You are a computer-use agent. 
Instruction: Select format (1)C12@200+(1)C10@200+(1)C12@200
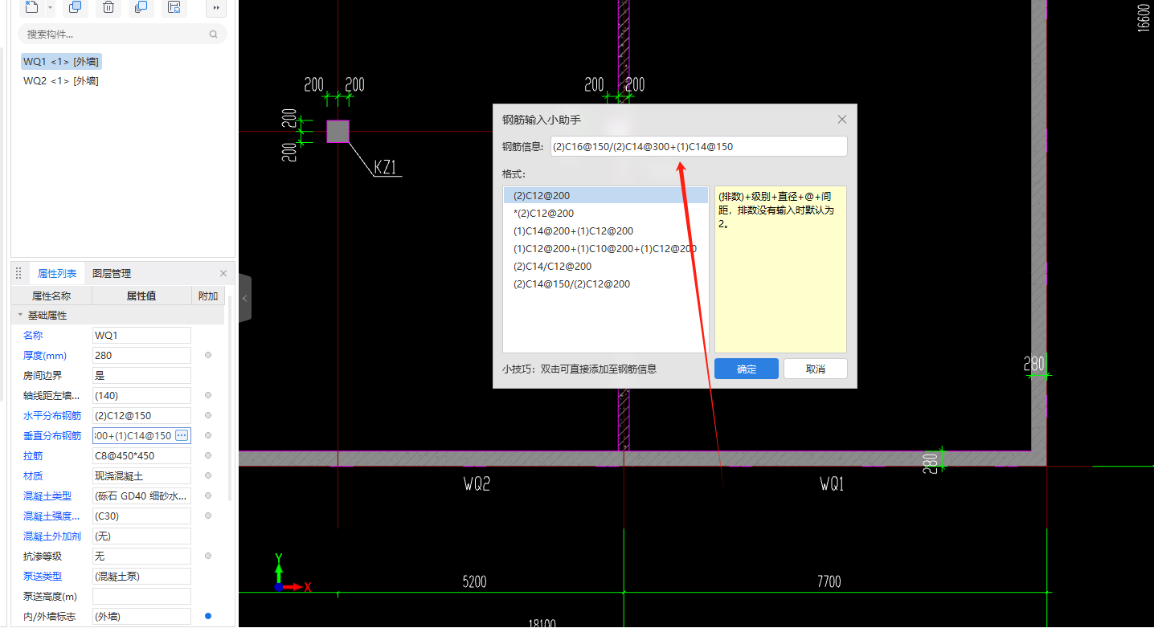(605, 248)
